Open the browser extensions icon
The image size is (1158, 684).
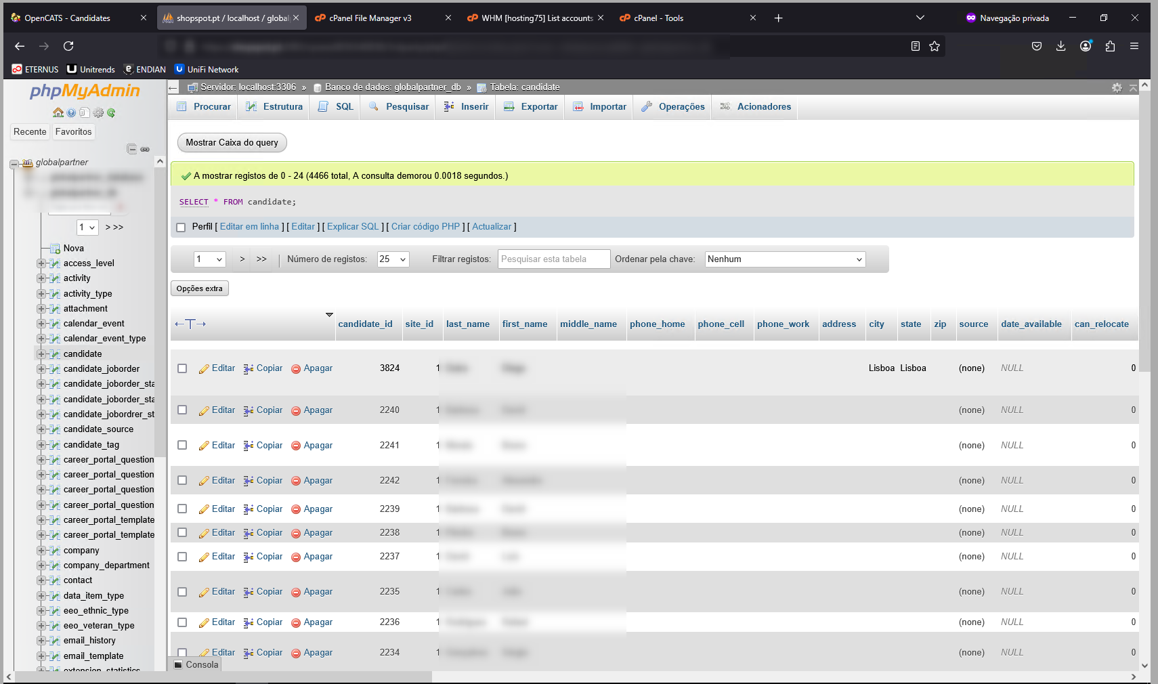tap(1110, 46)
